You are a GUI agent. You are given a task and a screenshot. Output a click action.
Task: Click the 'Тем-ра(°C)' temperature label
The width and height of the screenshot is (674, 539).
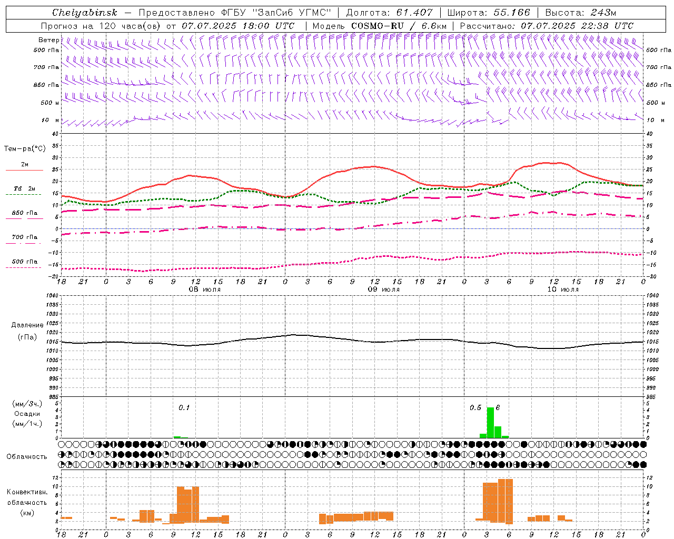click(x=24, y=149)
